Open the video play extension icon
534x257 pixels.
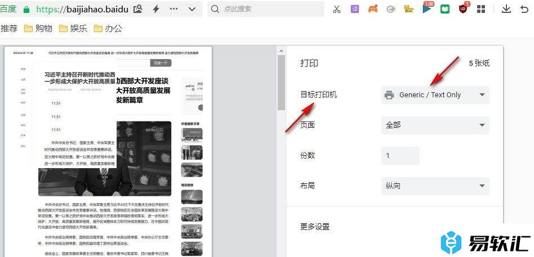click(427, 9)
